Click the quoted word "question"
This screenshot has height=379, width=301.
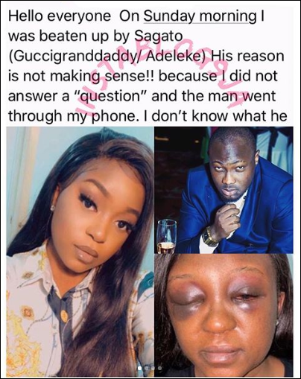point(111,97)
